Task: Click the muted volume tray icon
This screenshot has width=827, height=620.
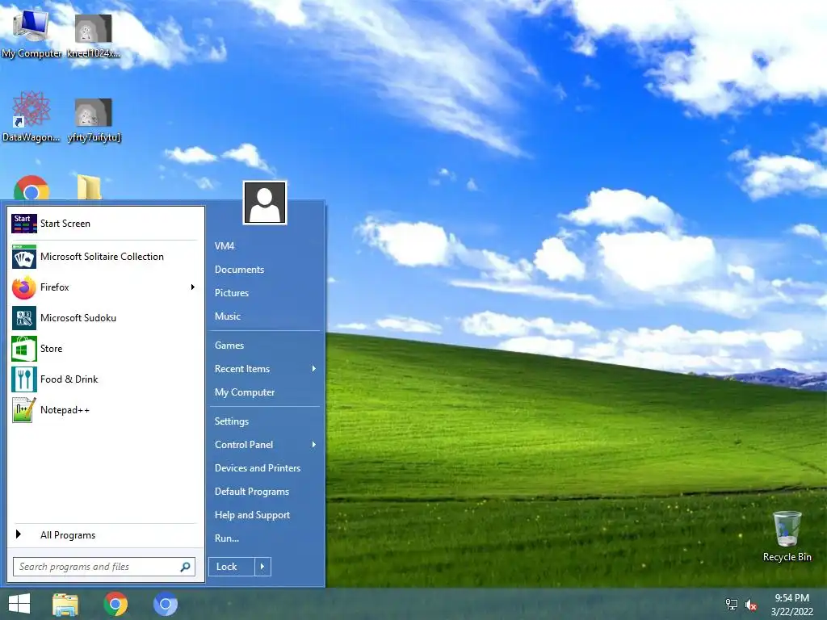Action: click(x=751, y=605)
